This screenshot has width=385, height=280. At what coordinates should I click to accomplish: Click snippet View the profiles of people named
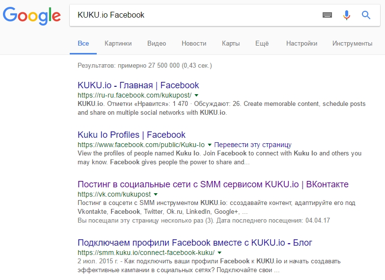pos(220,158)
